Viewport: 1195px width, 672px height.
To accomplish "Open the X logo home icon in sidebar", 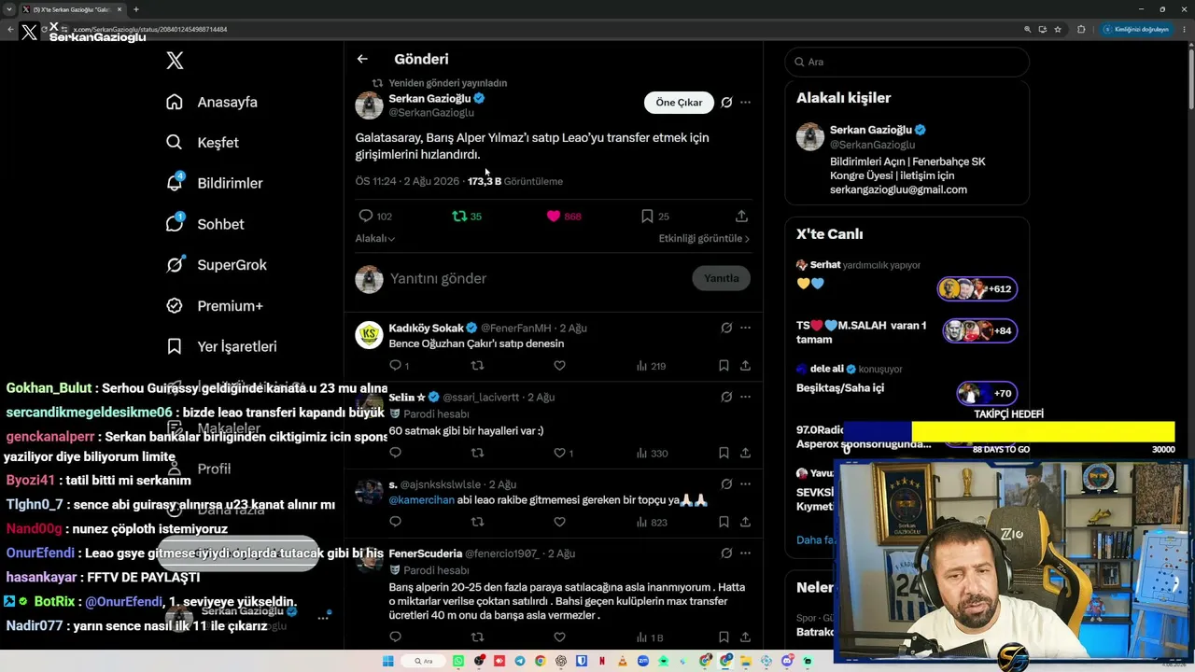I will (x=175, y=61).
